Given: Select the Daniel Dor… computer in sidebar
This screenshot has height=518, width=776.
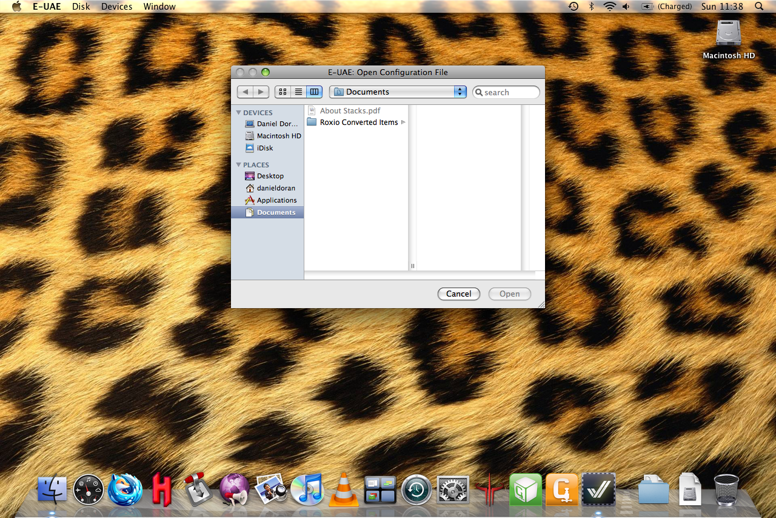Looking at the screenshot, I should pyautogui.click(x=272, y=124).
